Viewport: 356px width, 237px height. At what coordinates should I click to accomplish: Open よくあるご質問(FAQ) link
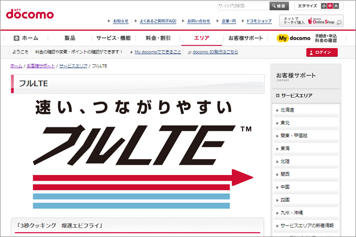158,21
